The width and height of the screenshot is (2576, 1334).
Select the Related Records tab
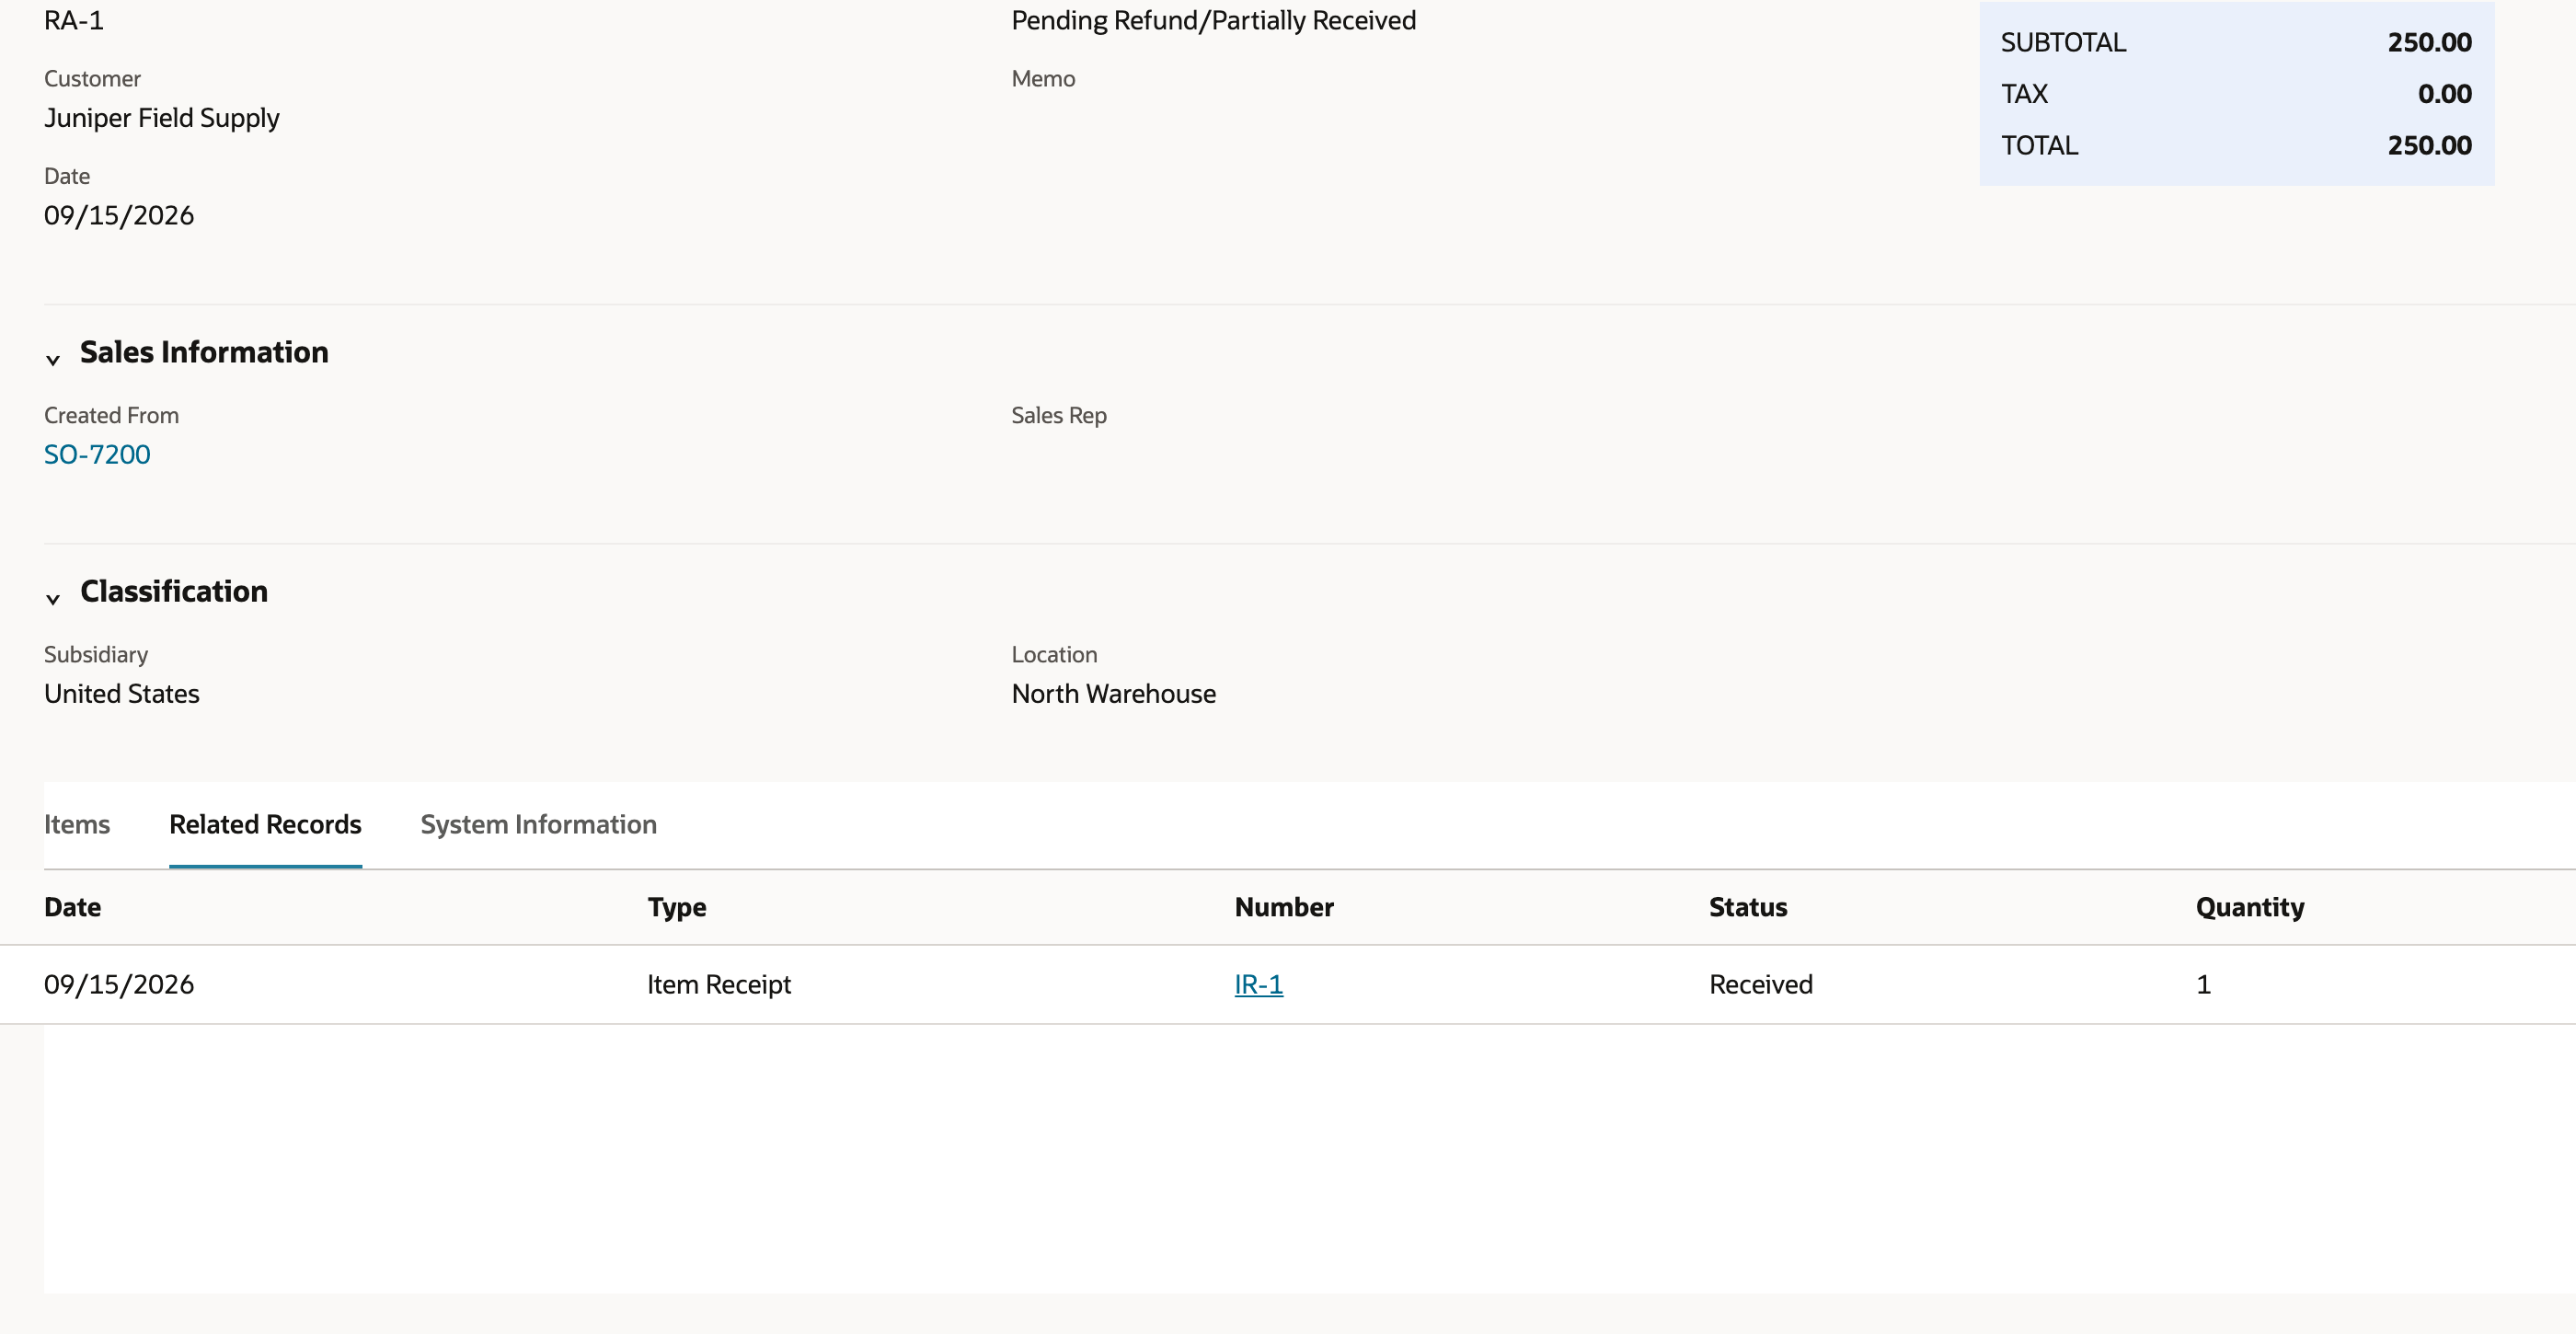pos(265,824)
